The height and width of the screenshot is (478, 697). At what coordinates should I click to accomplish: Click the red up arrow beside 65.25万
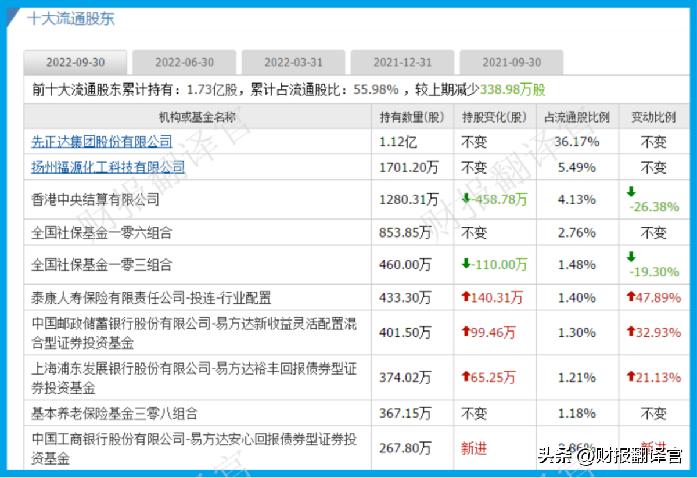click(466, 376)
